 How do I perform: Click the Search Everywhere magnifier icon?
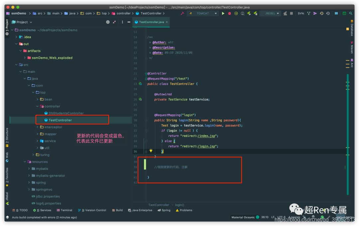pos(351,14)
